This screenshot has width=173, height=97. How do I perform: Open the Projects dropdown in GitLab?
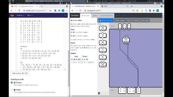[x=21, y=15]
